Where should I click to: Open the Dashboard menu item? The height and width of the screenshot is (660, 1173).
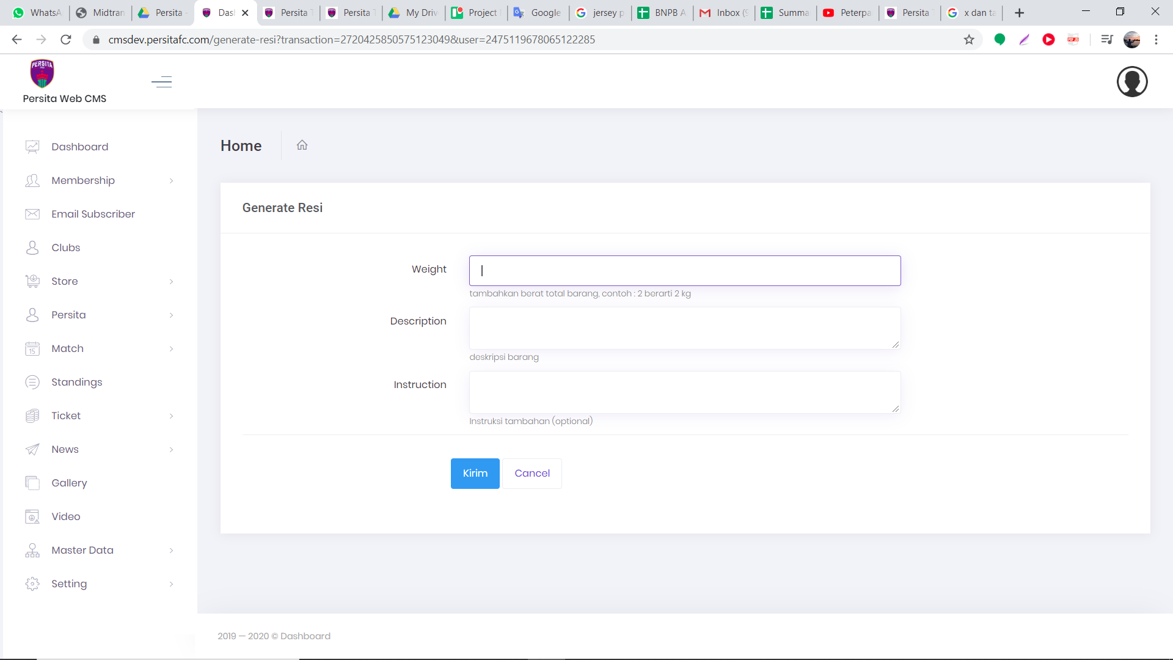click(79, 147)
